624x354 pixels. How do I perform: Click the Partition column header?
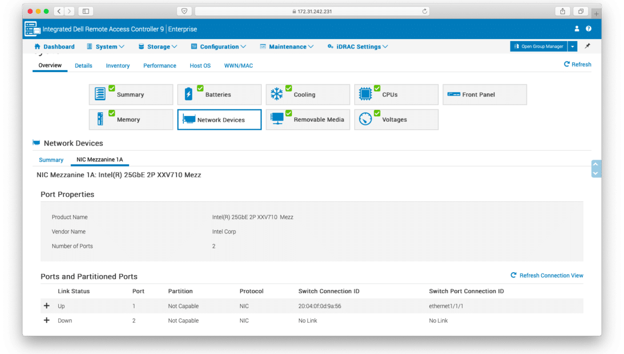(x=180, y=291)
